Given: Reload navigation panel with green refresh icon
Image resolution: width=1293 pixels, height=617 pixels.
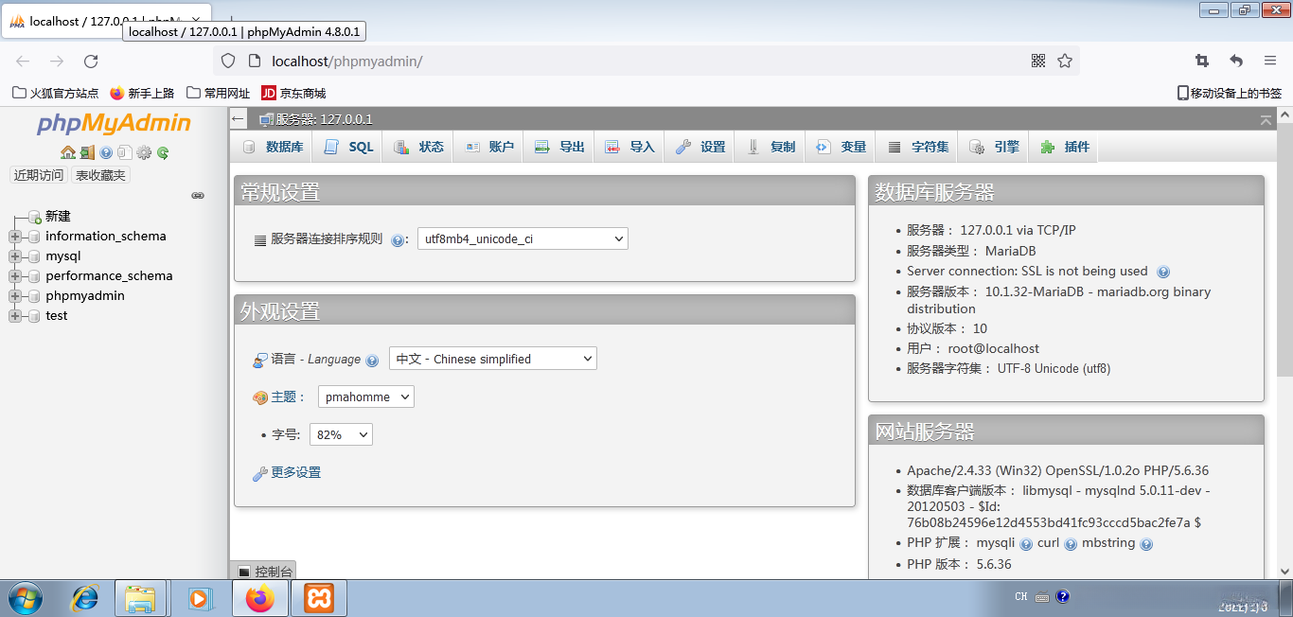Looking at the screenshot, I should [x=163, y=152].
